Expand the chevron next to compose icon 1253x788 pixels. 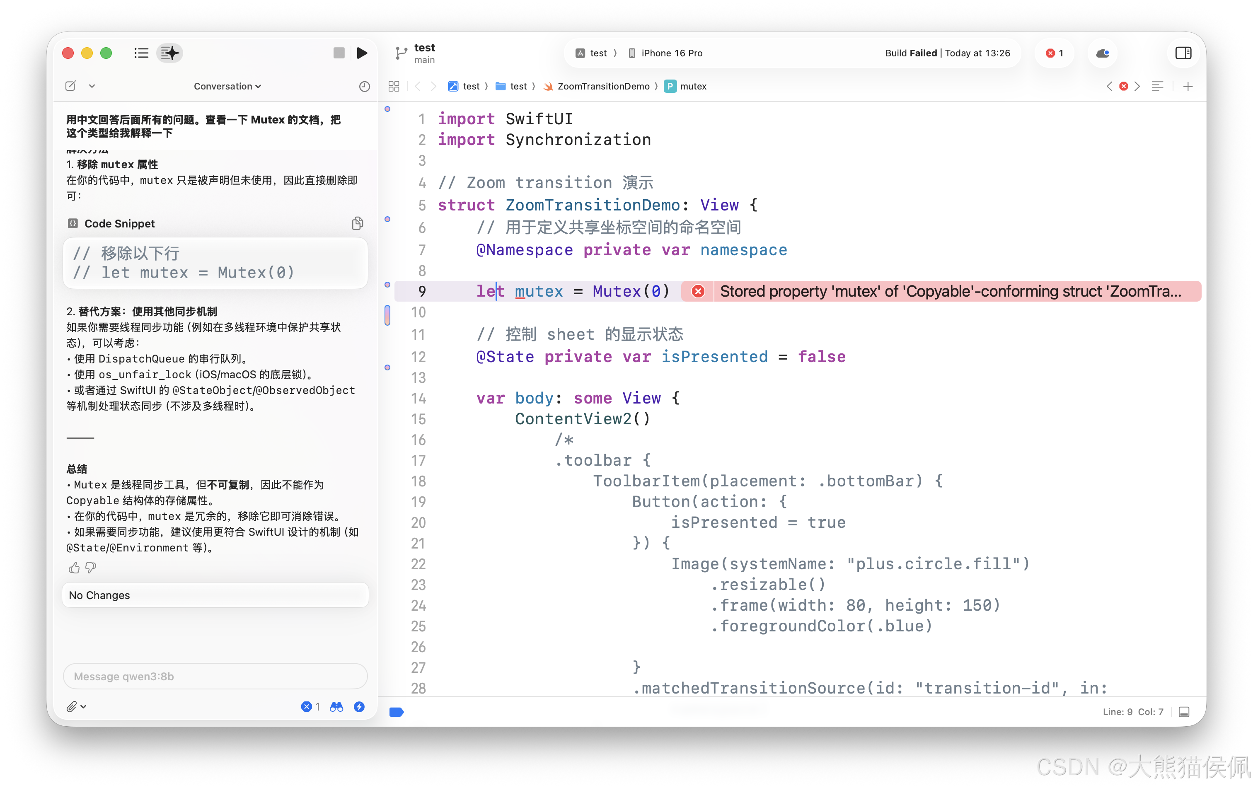coord(92,86)
